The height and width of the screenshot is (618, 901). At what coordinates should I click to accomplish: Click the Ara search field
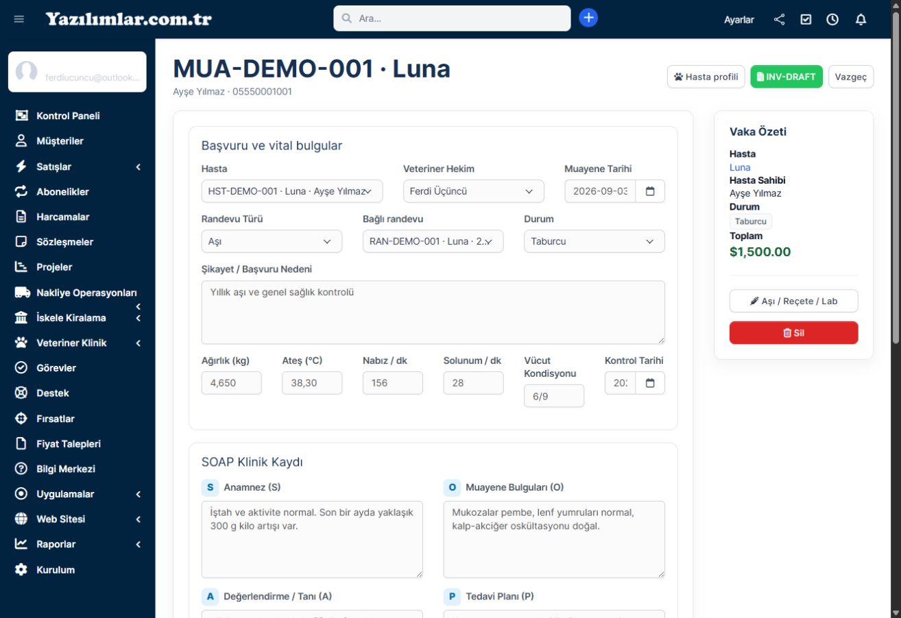coord(452,18)
